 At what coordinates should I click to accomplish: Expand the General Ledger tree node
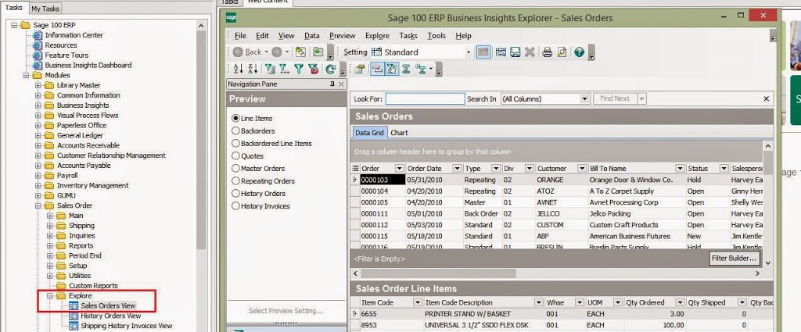tap(38, 136)
